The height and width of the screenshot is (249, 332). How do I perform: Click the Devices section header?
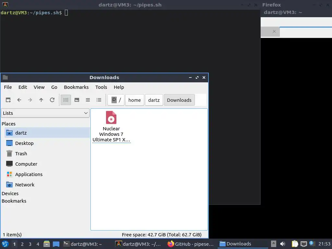click(10, 194)
